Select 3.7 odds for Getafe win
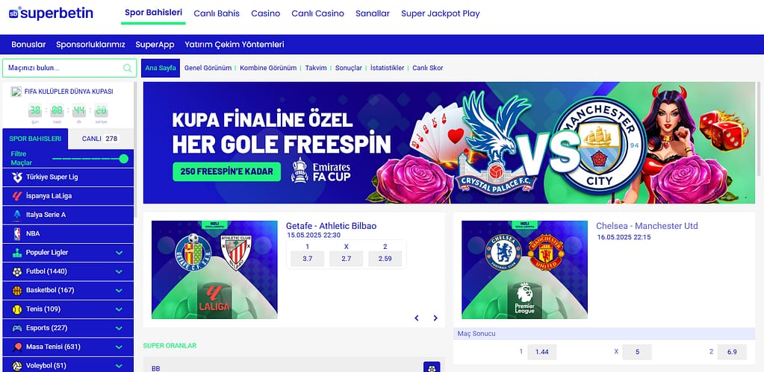This screenshot has height=372, width=764. coord(308,259)
